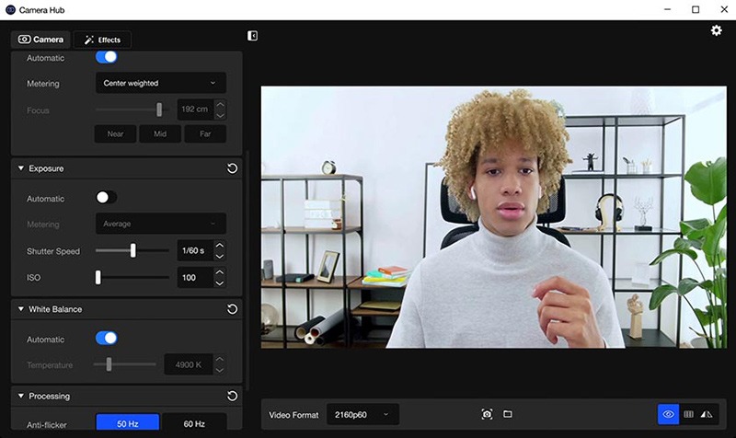Select 50 Hz anti-flicker button
736x438 pixels.
128,423
